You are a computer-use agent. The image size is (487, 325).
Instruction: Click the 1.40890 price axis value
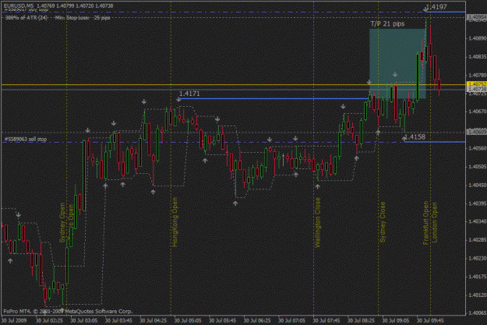[478, 38]
